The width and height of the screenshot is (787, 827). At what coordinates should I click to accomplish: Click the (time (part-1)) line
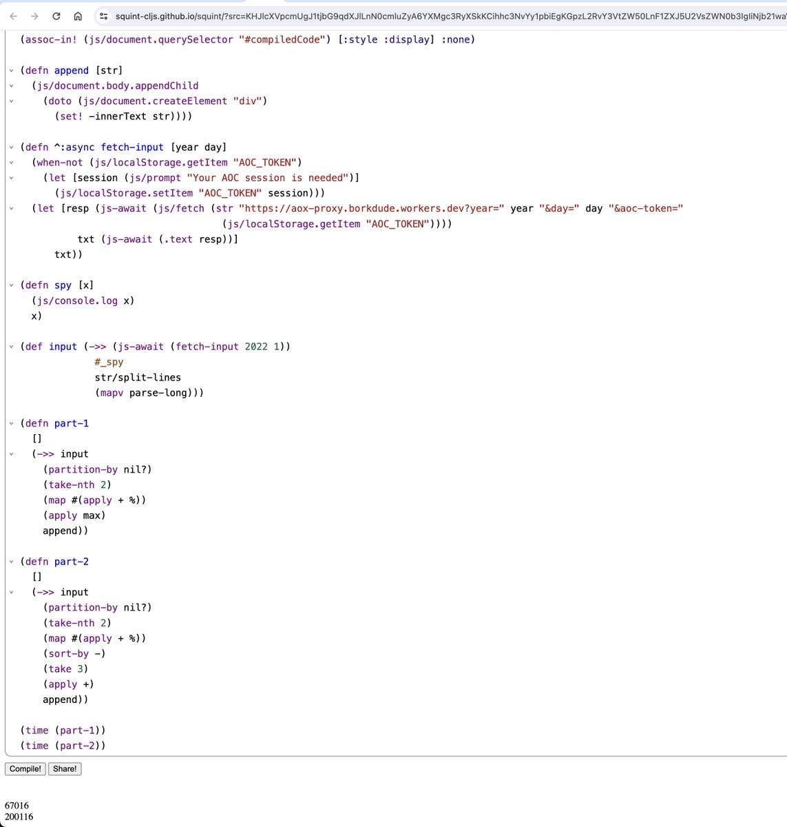(63, 730)
